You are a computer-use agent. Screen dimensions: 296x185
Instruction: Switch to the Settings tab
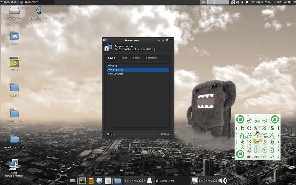[151, 58]
